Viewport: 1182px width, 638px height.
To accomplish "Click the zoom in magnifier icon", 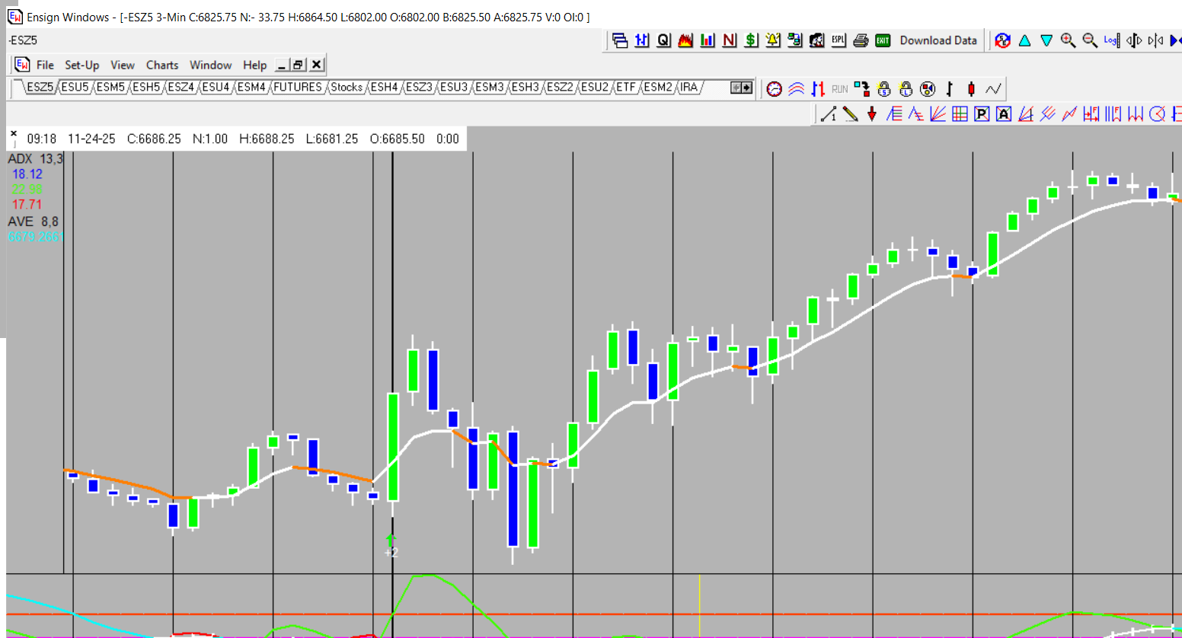I will pyautogui.click(x=1068, y=40).
